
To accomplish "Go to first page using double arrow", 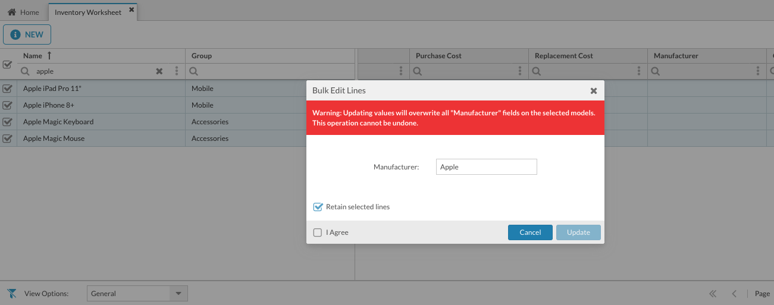I will [713, 294].
